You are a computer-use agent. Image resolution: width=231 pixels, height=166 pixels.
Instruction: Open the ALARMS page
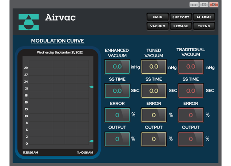[204, 17]
